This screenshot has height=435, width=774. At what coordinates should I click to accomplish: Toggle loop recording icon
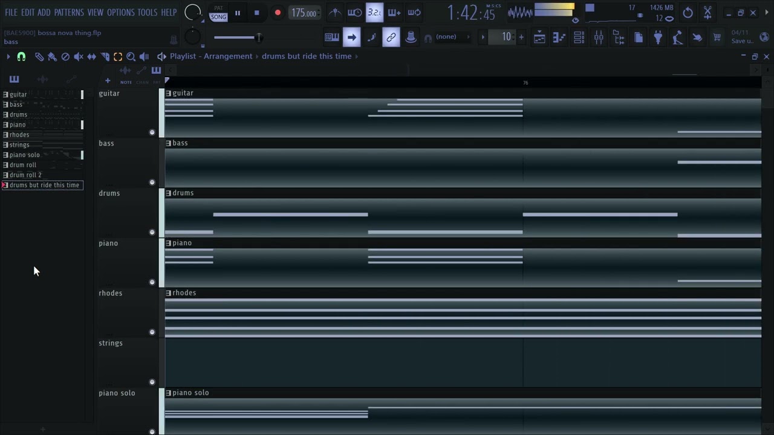(414, 12)
